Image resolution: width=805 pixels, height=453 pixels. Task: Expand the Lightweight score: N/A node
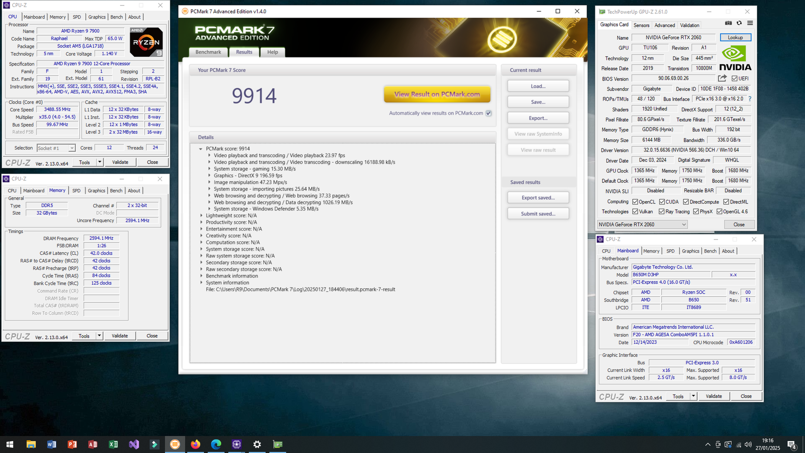pyautogui.click(x=201, y=216)
